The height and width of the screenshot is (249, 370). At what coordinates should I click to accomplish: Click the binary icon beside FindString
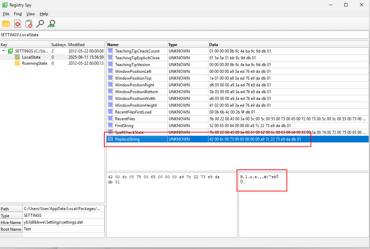[110, 126]
